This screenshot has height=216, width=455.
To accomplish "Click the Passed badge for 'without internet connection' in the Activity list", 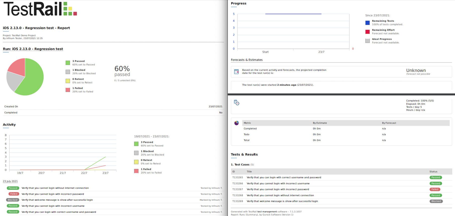I will tap(13, 188).
